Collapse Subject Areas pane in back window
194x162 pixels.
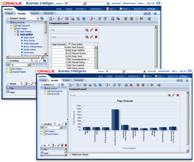(8, 18)
